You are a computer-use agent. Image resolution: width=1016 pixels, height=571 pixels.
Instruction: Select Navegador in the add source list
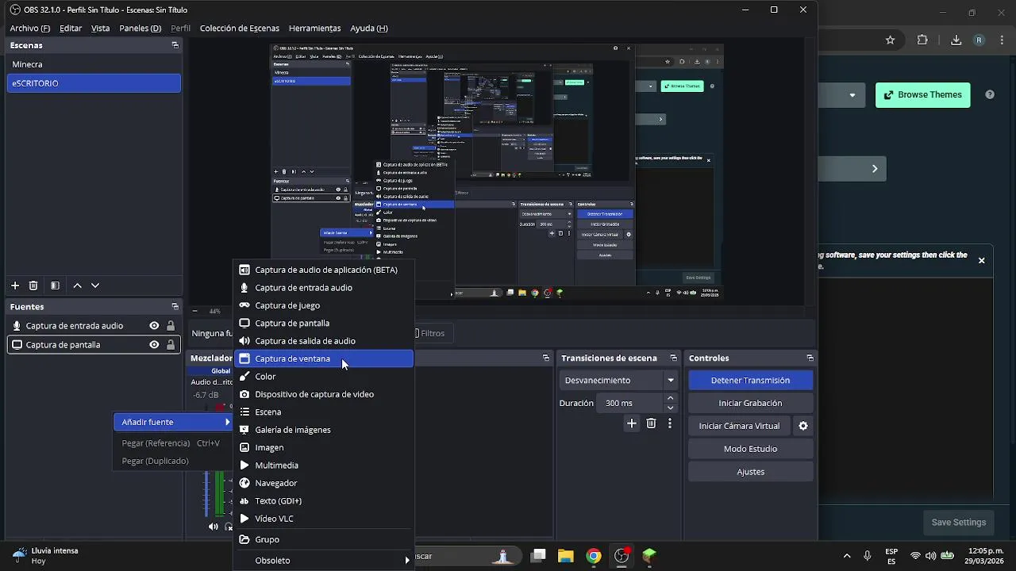pos(324,483)
